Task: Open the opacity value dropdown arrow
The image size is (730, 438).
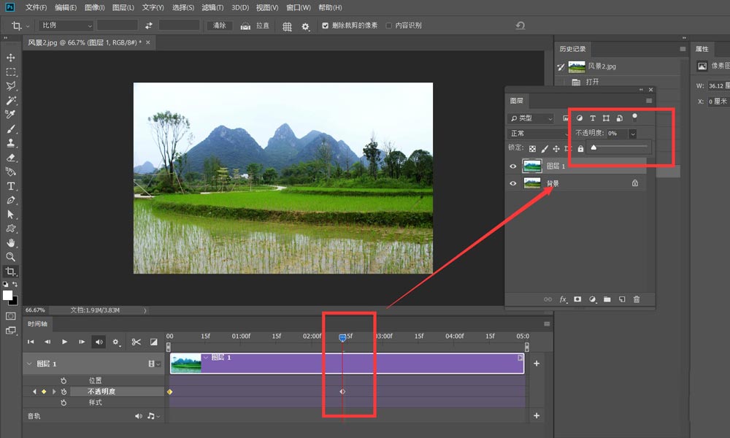Action: pos(633,134)
